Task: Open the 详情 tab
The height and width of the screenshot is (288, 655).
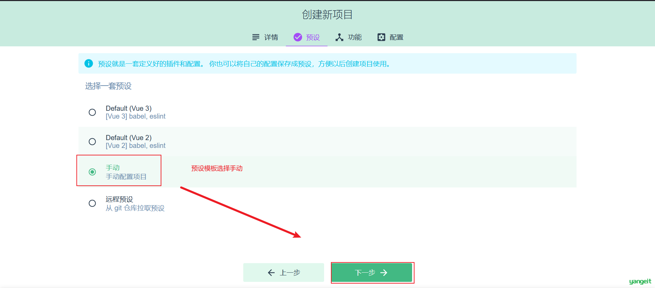Action: [265, 37]
